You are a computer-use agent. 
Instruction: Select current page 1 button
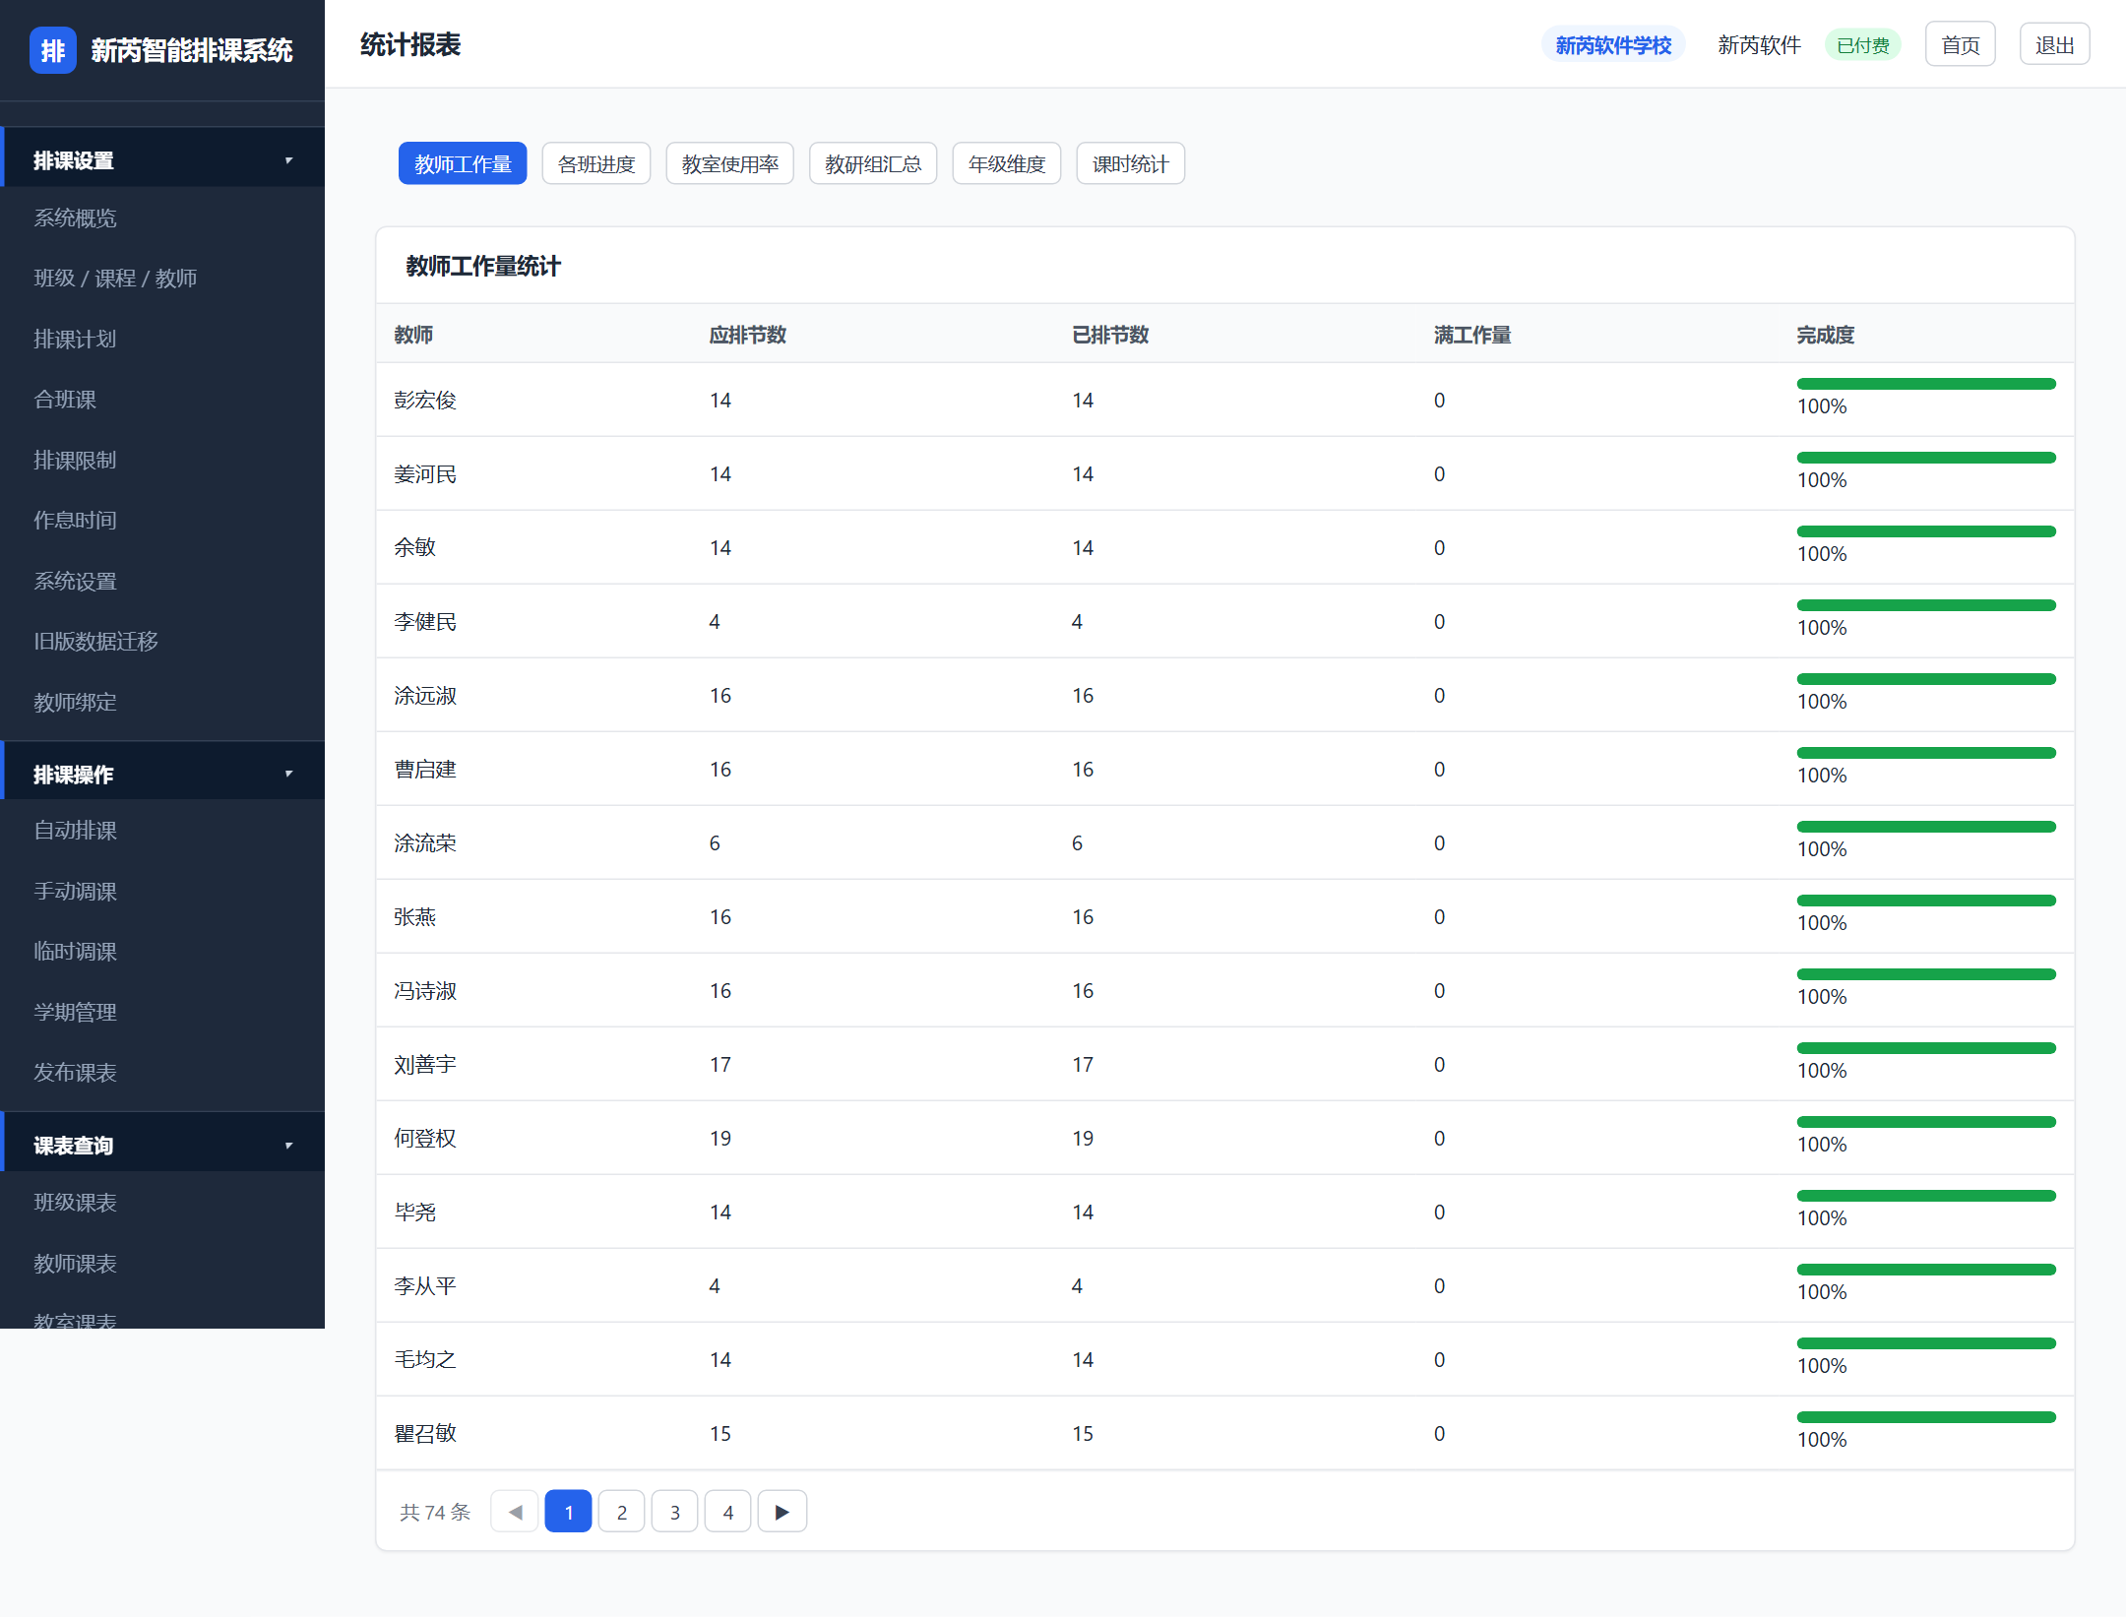(x=569, y=1512)
